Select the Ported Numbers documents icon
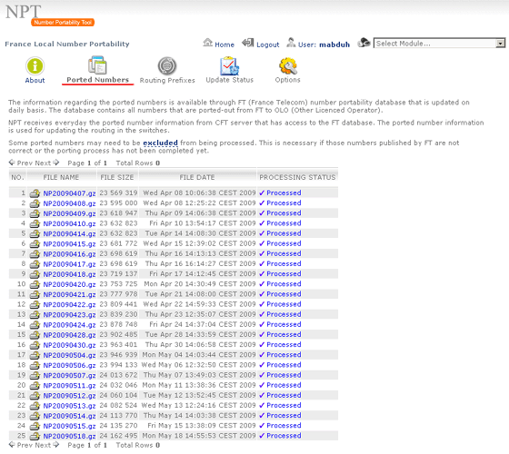 point(97,65)
